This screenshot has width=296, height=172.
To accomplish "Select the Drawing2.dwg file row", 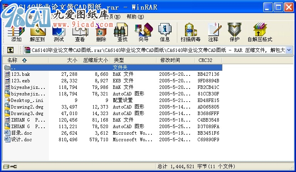I will pyautogui.click(x=27, y=107).
